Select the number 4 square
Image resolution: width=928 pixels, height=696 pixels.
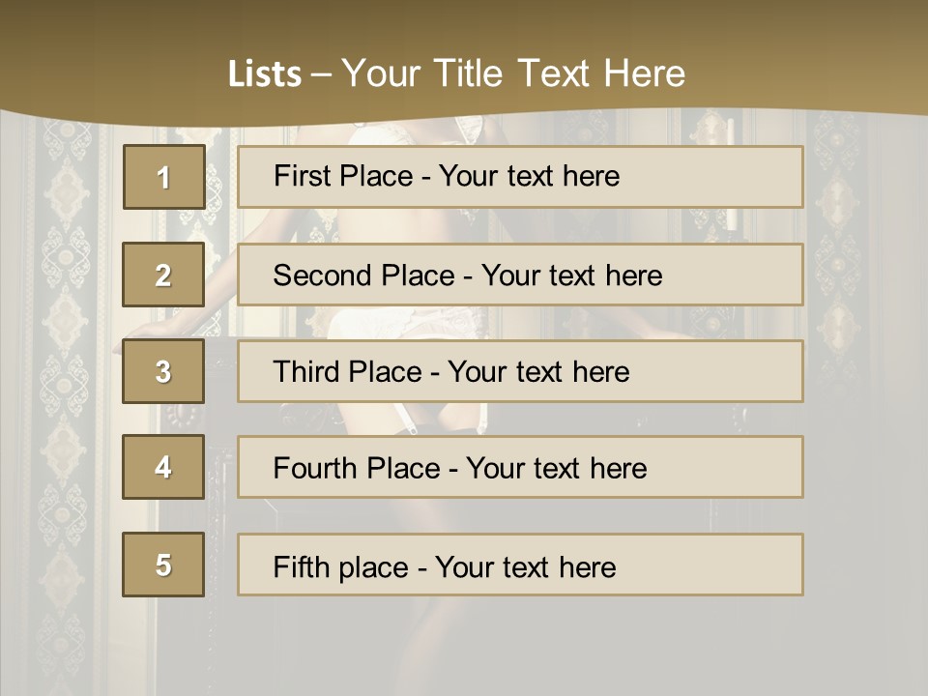click(163, 467)
